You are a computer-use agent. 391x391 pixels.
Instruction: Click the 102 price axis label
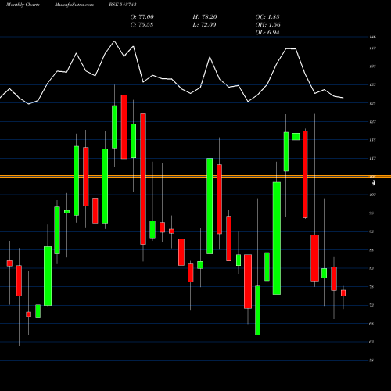[373, 195]
